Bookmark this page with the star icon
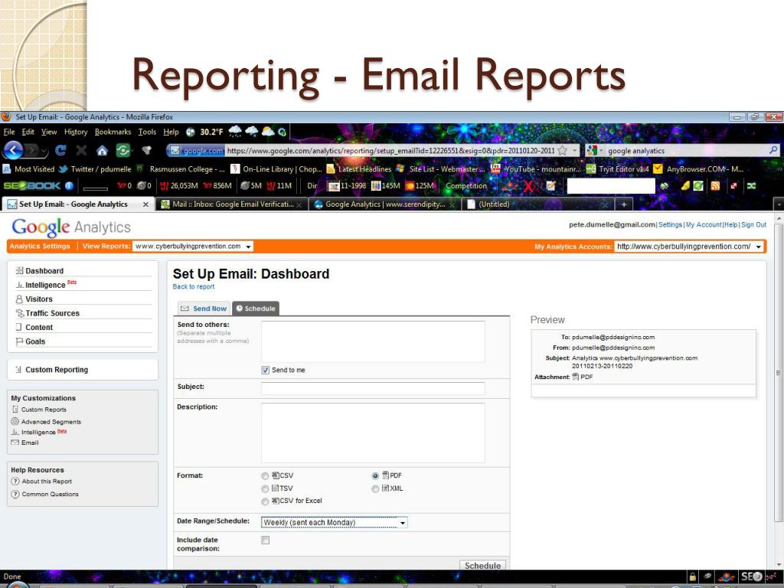The width and height of the screenshot is (784, 588). click(562, 151)
